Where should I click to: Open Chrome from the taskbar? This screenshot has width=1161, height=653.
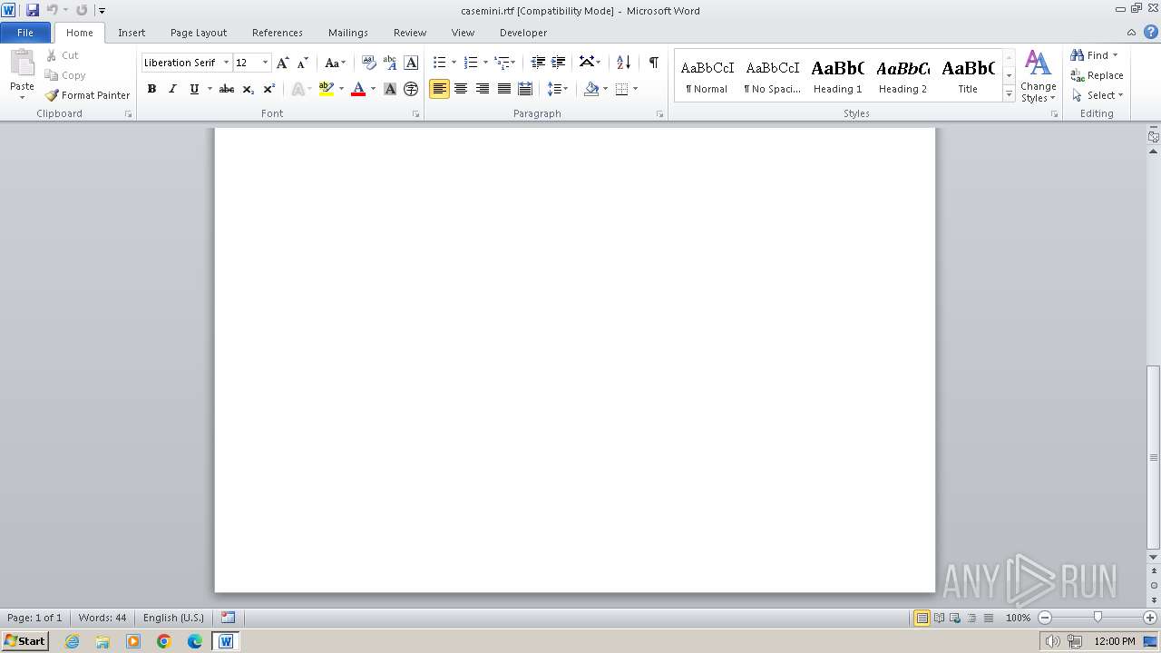tap(164, 641)
